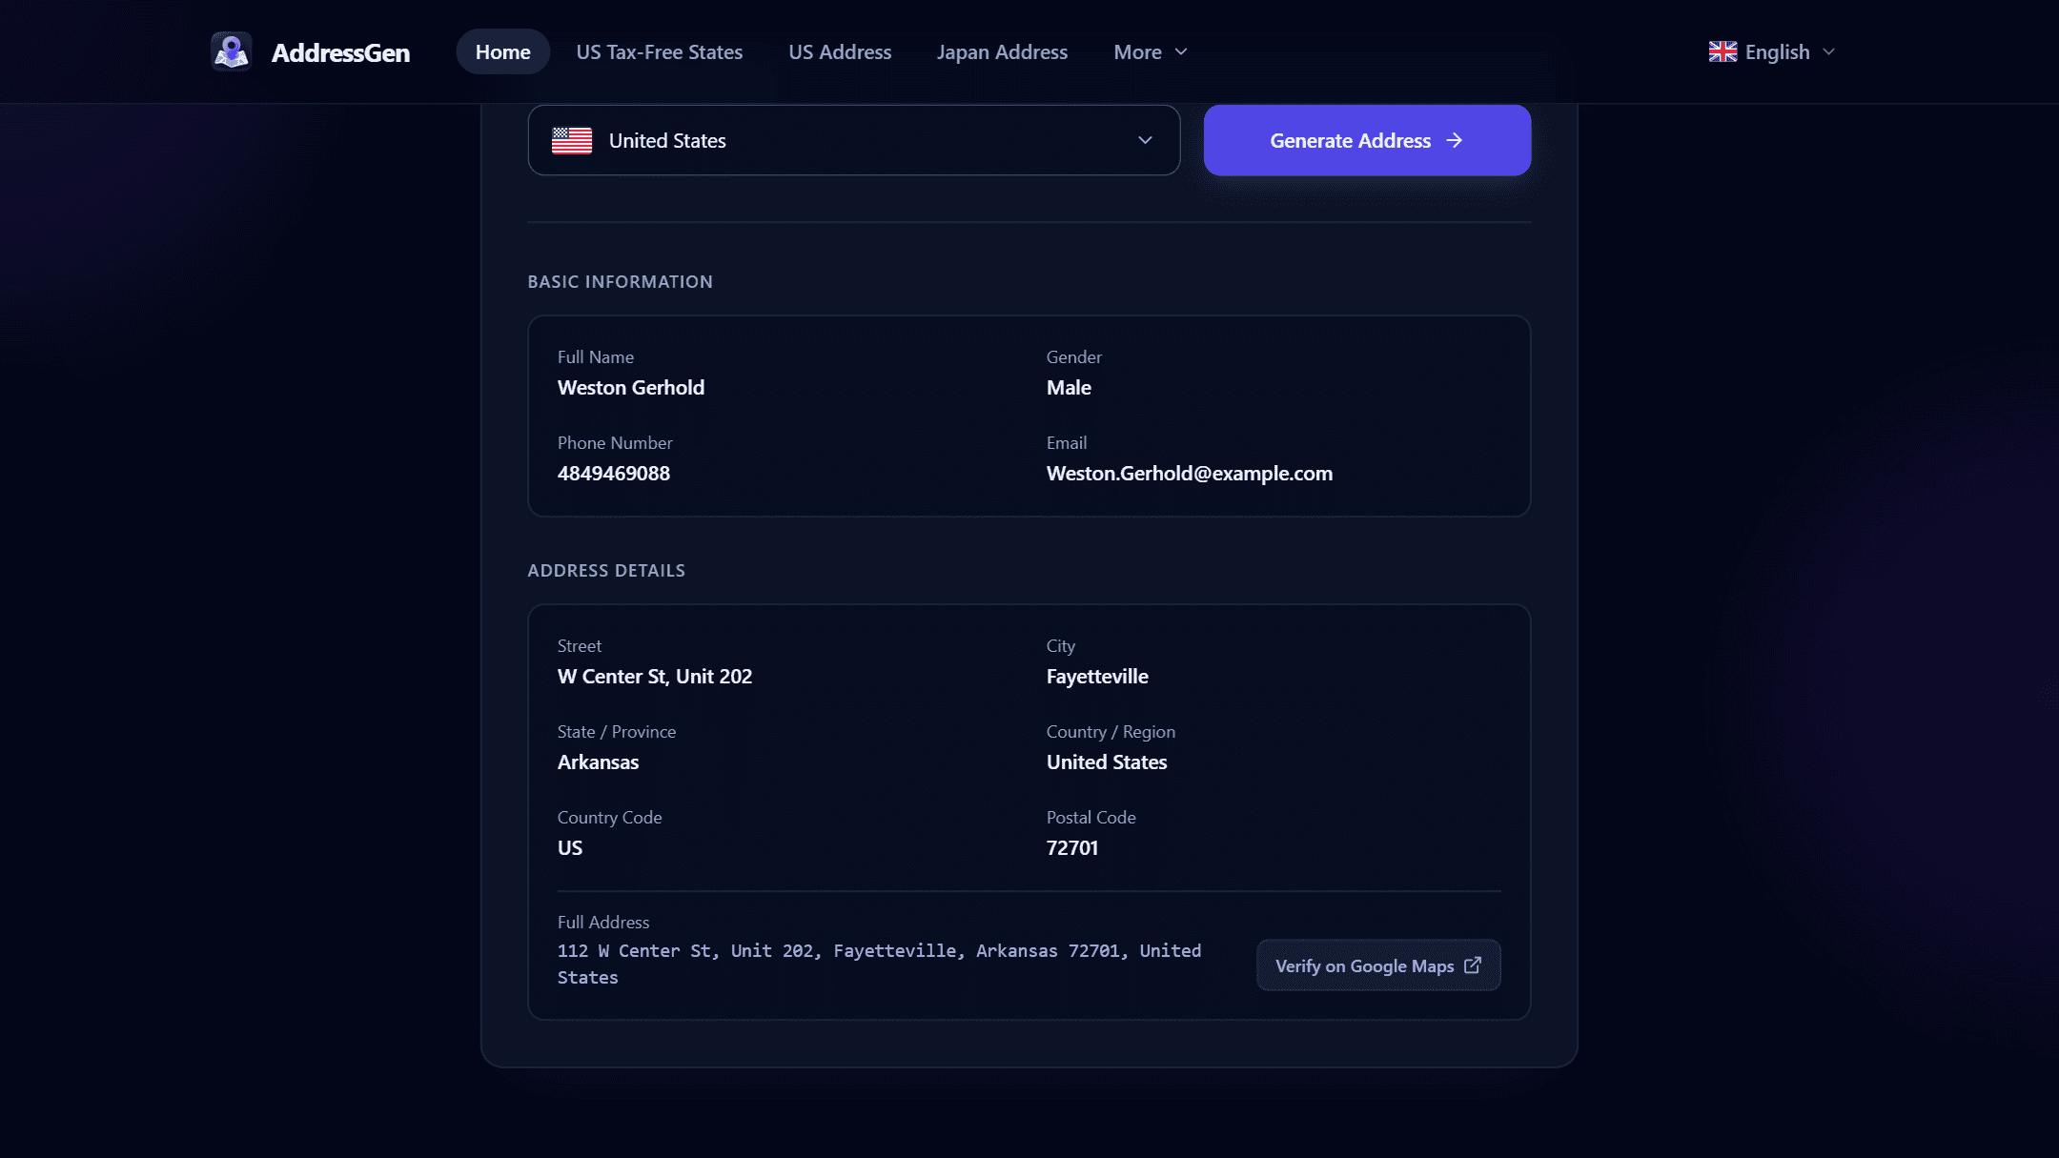Click the BASIC INFORMATION heading
Viewport: 2059px width, 1158px height.
pos(621,281)
